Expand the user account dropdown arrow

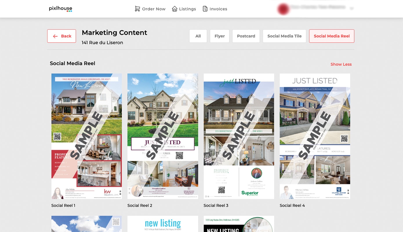click(351, 9)
